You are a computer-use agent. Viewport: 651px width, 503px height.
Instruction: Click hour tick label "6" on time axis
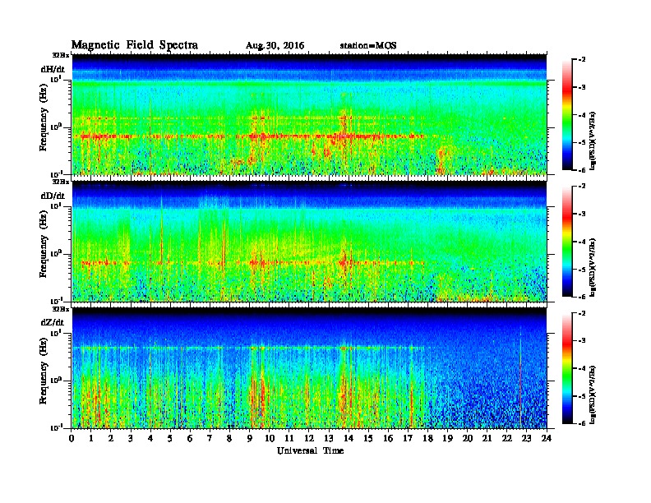point(191,439)
